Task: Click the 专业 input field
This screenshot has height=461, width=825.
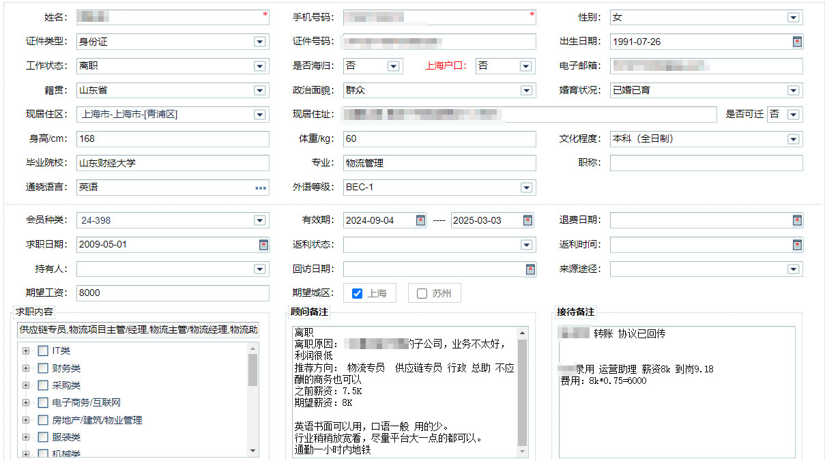Action: pos(439,163)
